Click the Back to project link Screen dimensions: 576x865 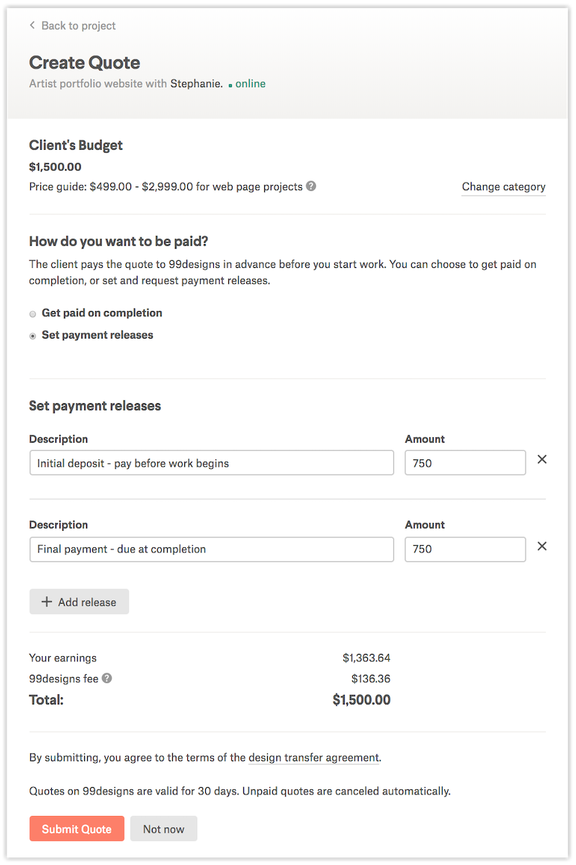click(78, 26)
